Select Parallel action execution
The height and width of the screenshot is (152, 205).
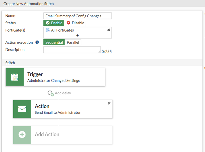tap(73, 42)
